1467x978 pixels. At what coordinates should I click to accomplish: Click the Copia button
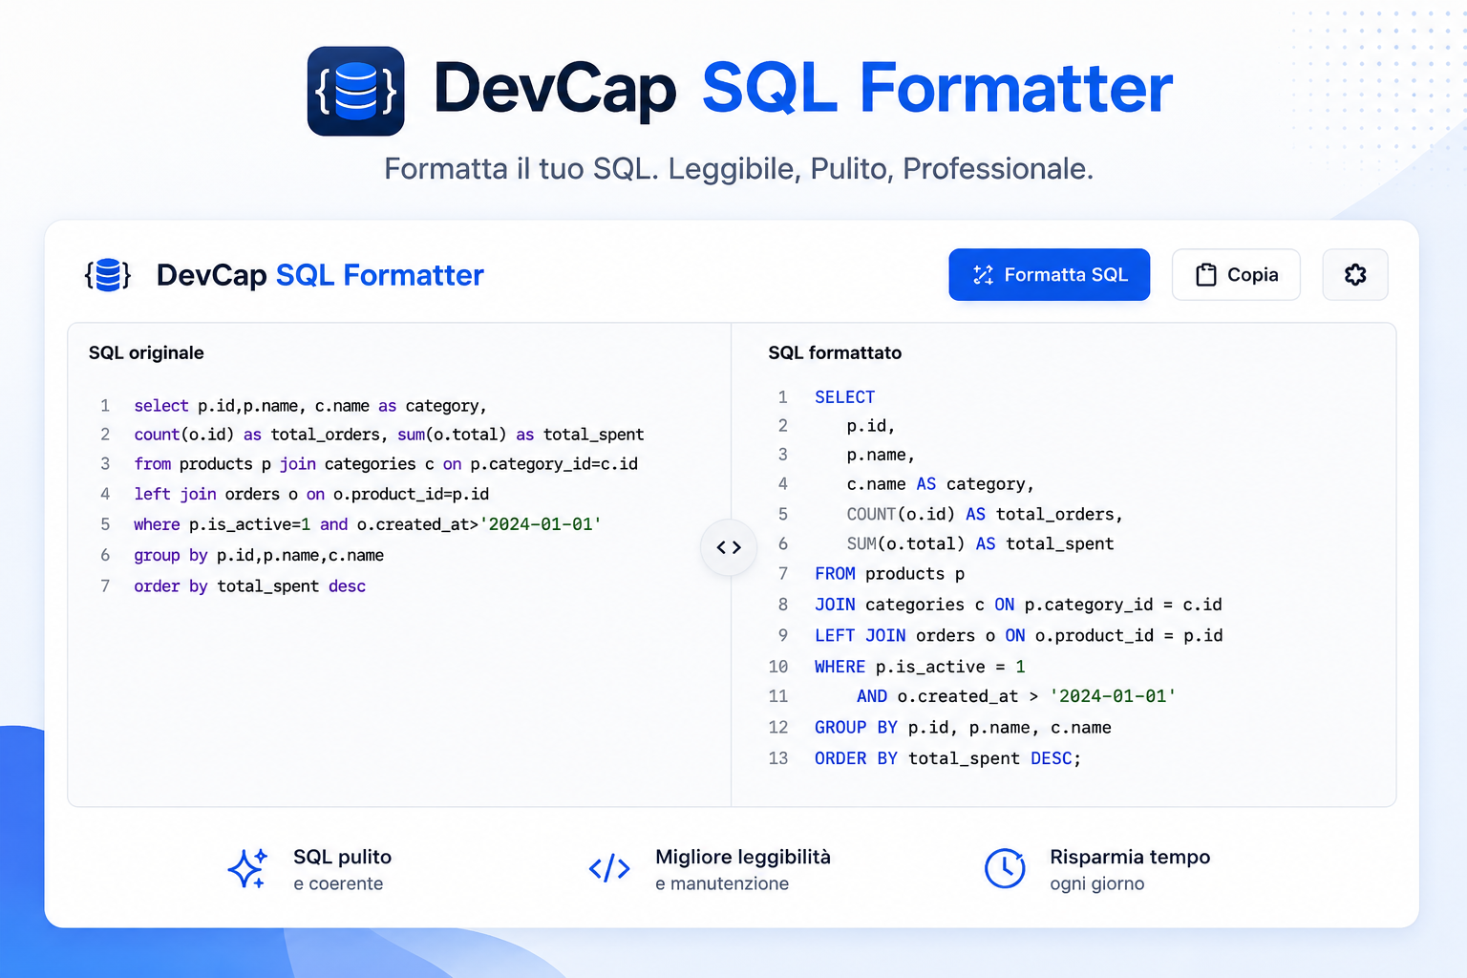click(1236, 275)
